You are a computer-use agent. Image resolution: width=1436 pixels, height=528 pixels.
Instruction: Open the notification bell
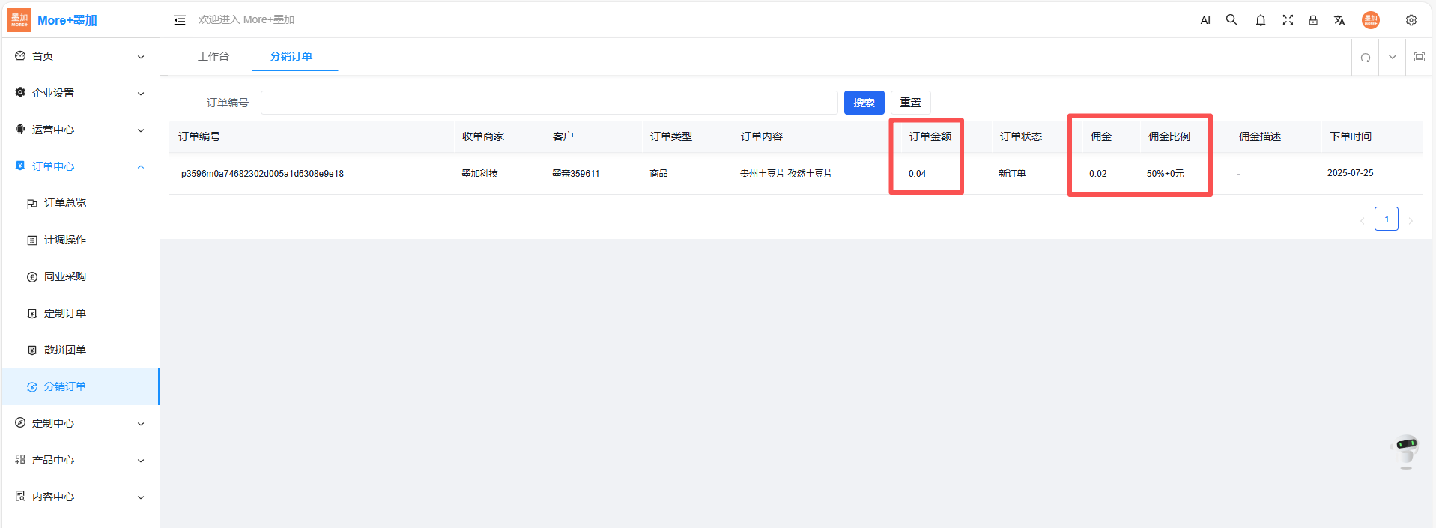[x=1261, y=20]
